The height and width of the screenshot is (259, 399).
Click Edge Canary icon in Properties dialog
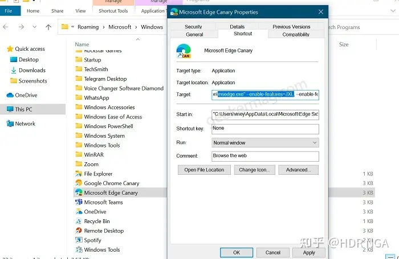point(184,51)
